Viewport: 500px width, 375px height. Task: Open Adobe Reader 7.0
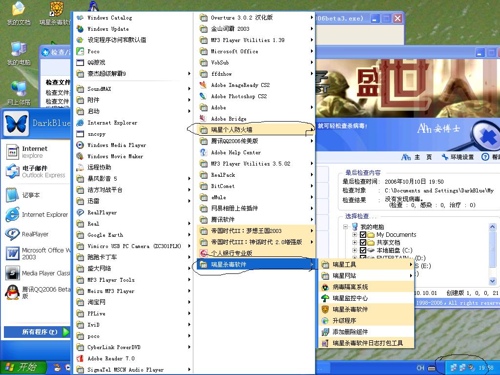pos(133,358)
